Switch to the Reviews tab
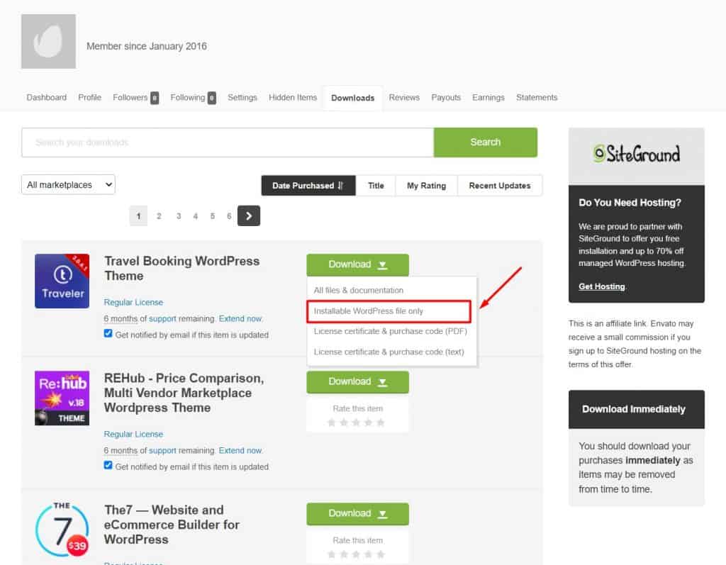 (x=404, y=97)
